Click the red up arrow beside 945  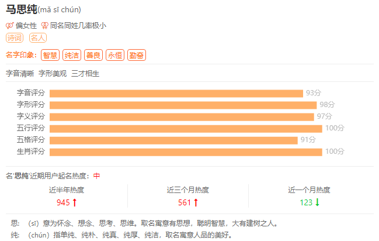pyautogui.click(x=75, y=202)
